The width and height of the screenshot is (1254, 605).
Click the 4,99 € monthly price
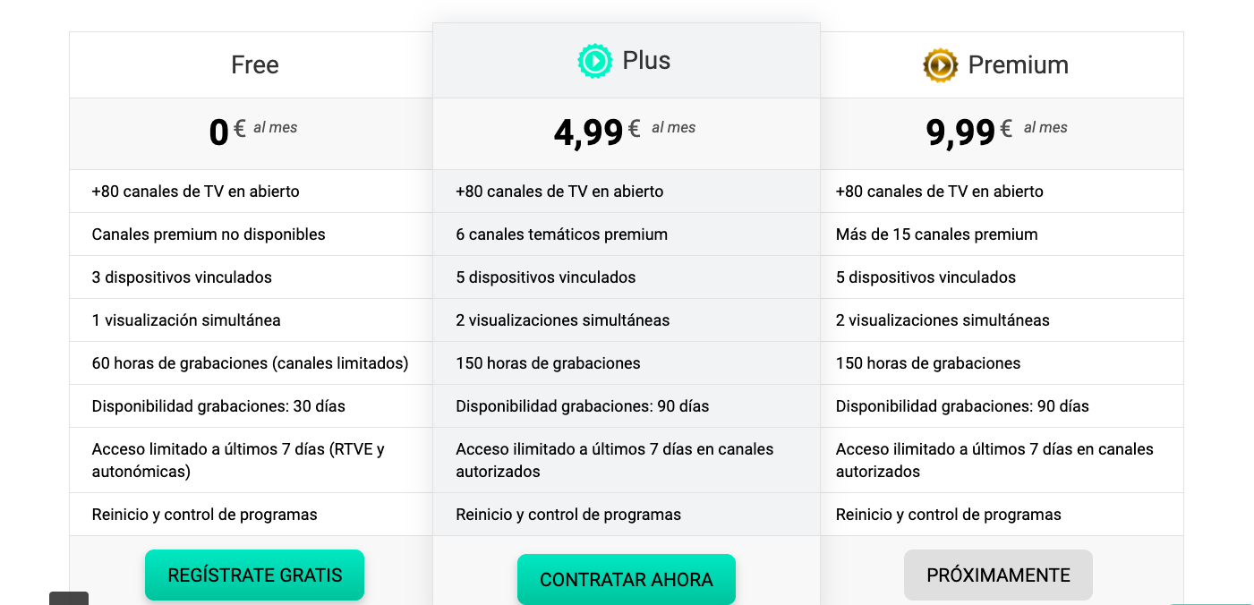coord(624,132)
